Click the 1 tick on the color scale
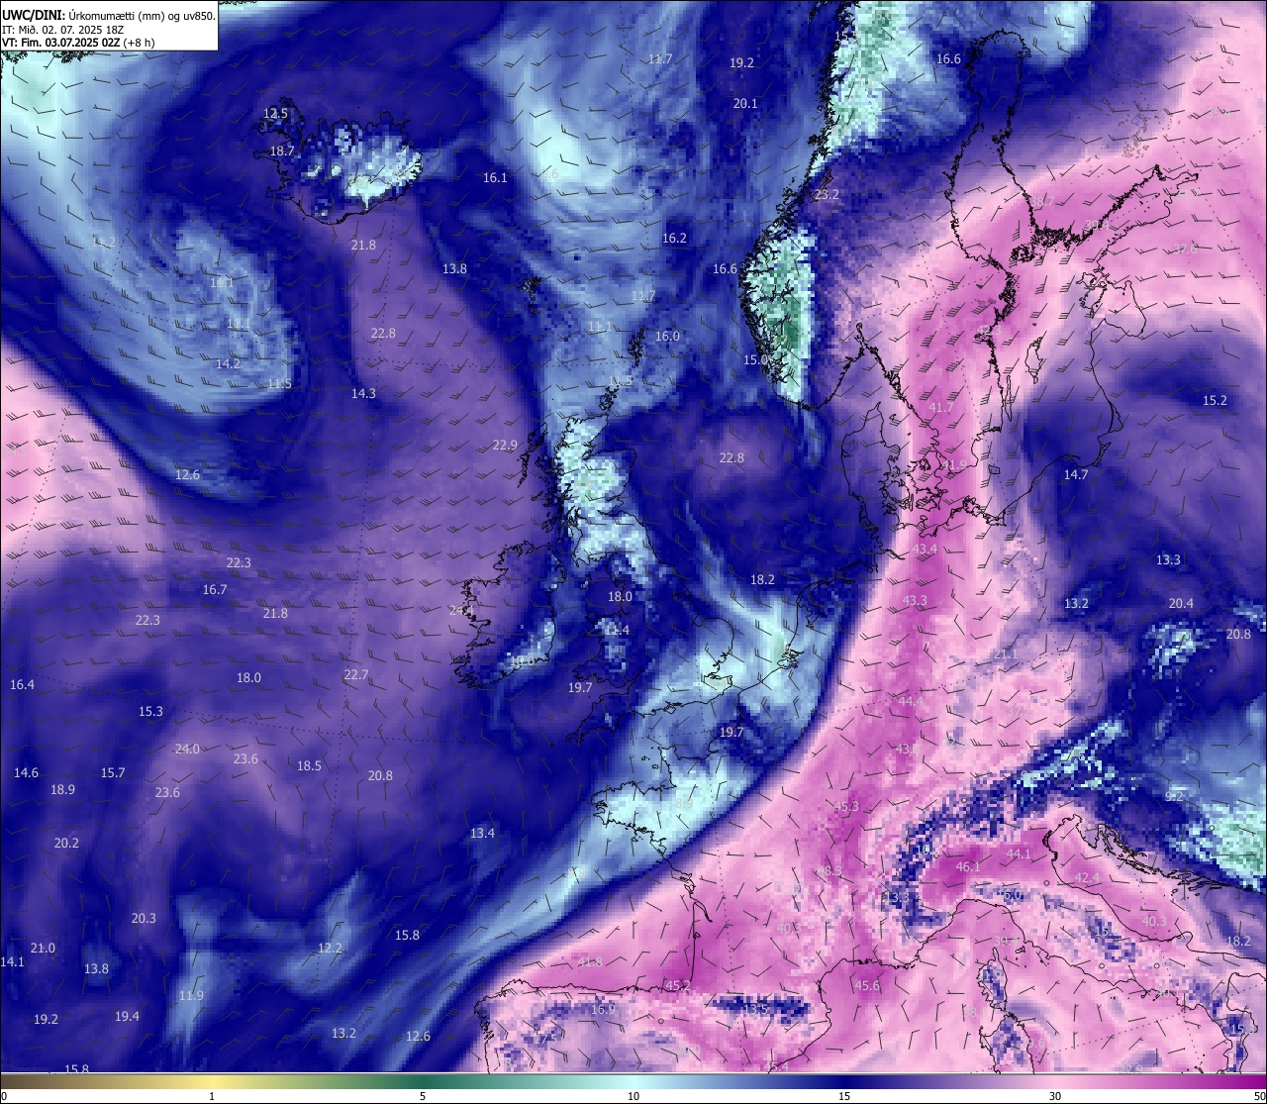The height and width of the screenshot is (1104, 1267). [212, 1095]
